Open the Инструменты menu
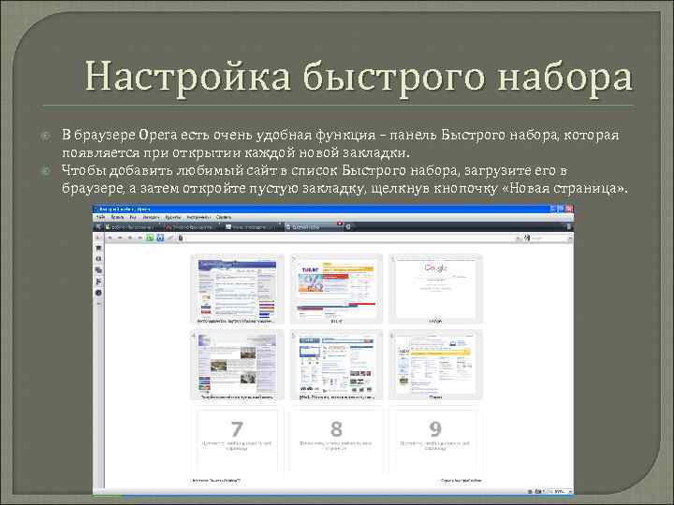This screenshot has width=674, height=505. click(198, 217)
